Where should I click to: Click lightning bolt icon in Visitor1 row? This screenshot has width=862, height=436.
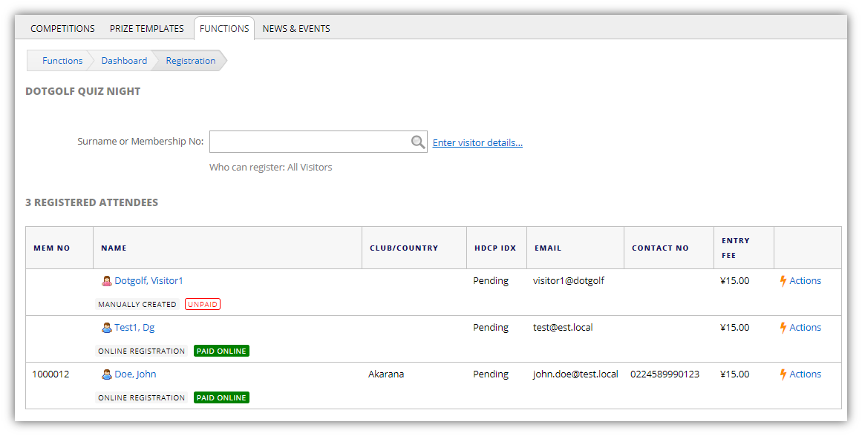(x=783, y=281)
